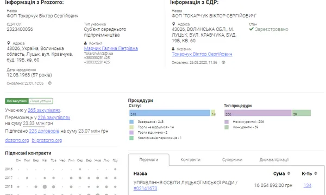Click the Кваліфікація переможця legend swatch

(131, 138)
